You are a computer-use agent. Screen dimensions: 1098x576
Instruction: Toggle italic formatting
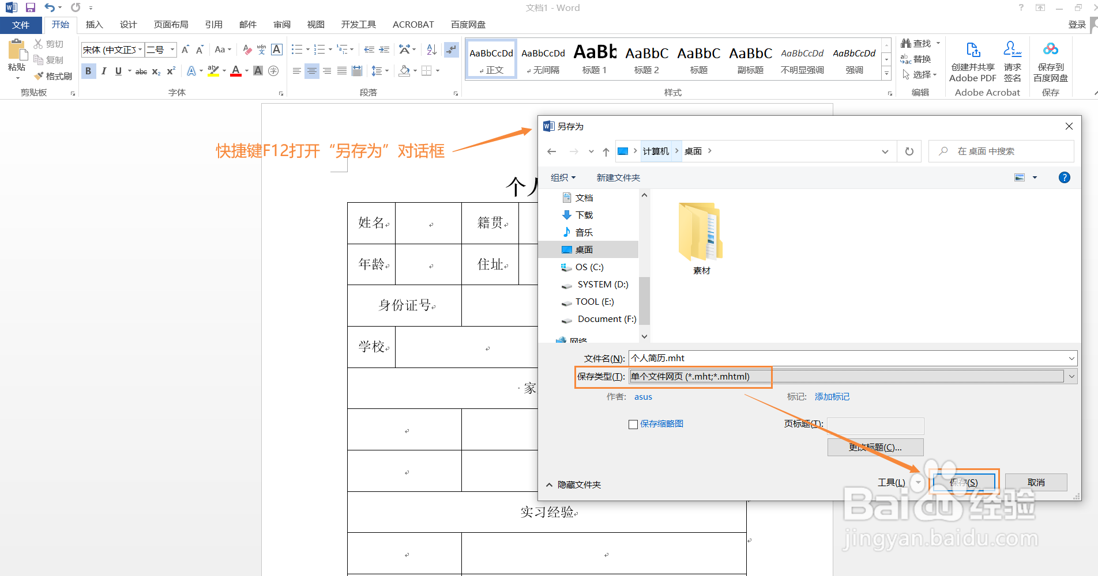[x=104, y=70]
